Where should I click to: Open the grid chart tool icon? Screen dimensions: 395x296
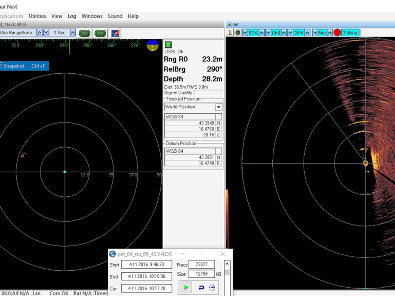click(x=115, y=33)
